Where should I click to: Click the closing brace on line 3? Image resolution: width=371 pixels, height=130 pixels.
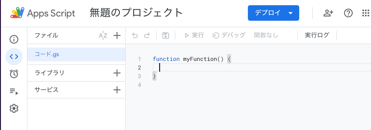pyautogui.click(x=154, y=76)
